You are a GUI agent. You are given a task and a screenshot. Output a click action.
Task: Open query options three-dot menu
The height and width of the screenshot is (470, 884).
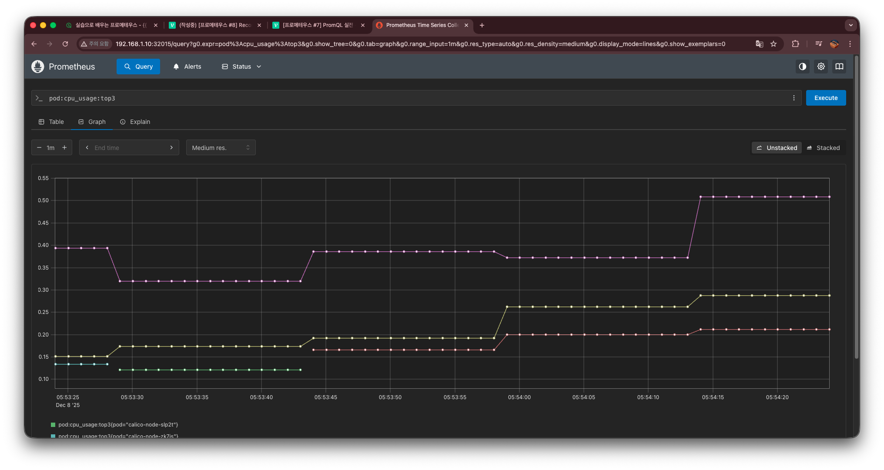click(794, 98)
